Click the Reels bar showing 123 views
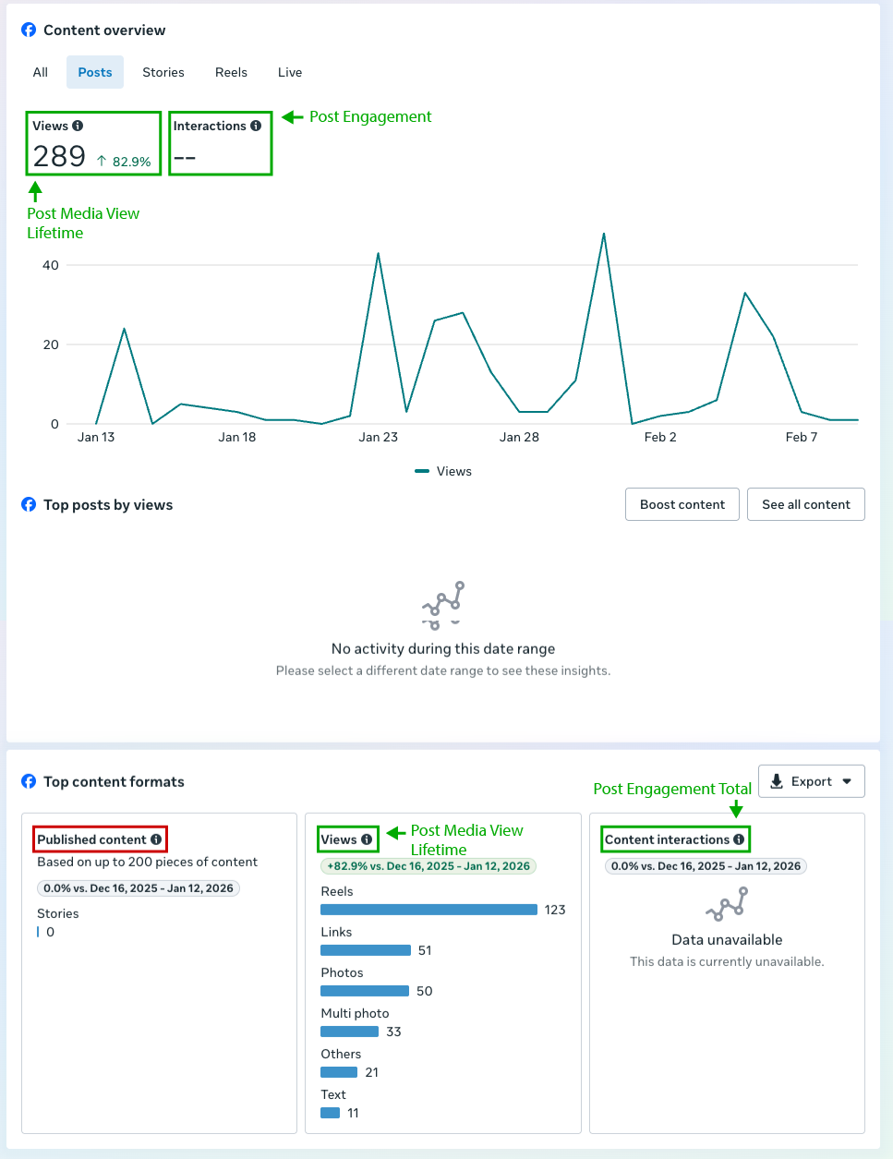This screenshot has height=1159, width=893. (428, 910)
